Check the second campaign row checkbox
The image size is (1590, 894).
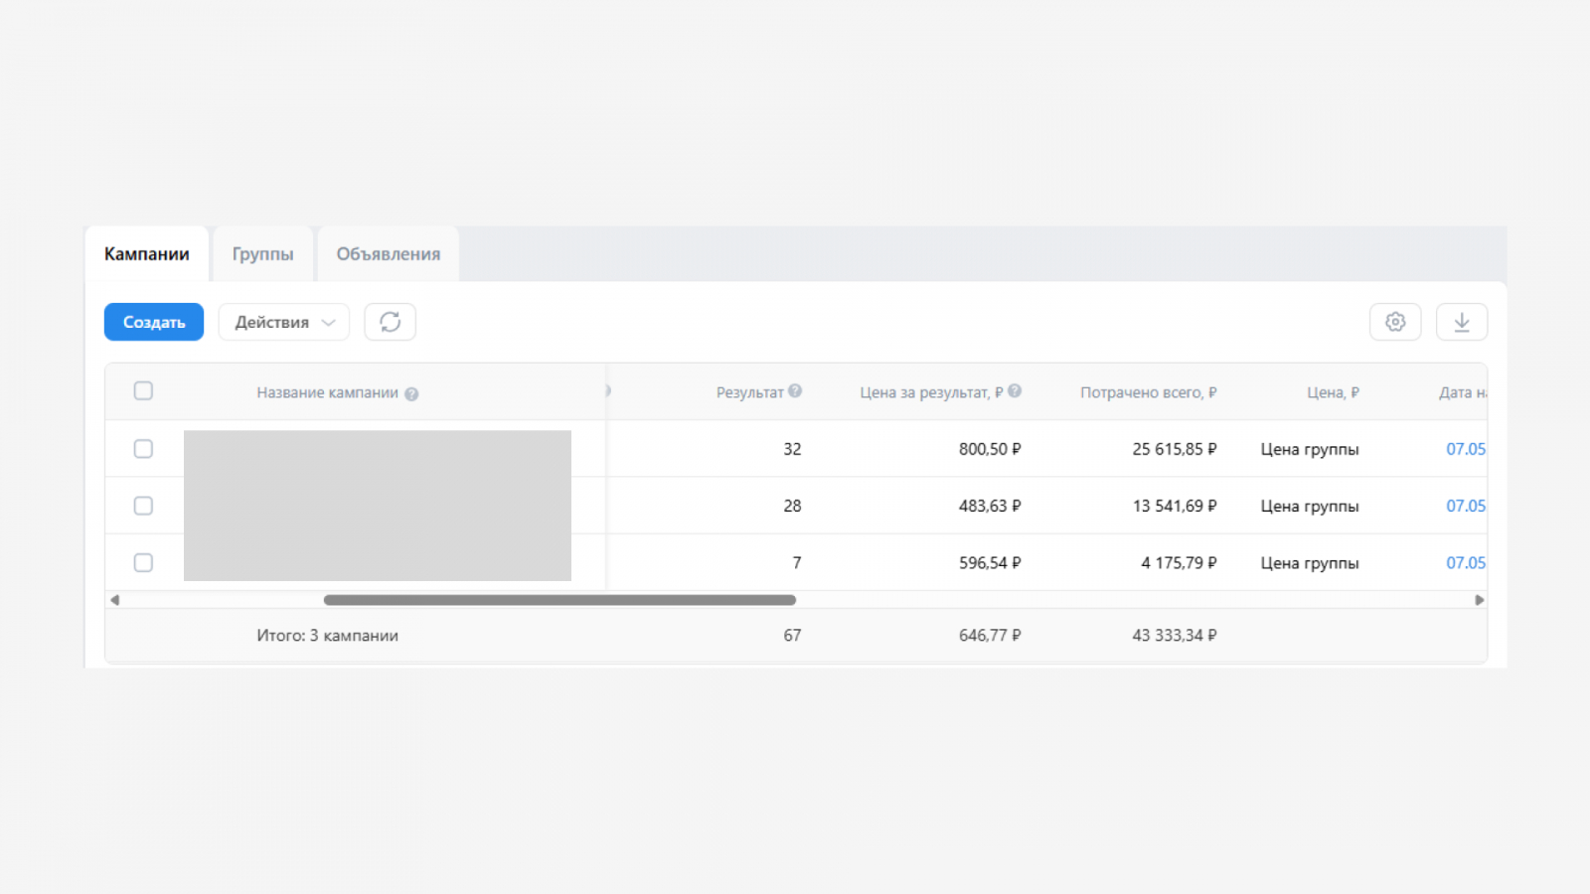click(143, 506)
